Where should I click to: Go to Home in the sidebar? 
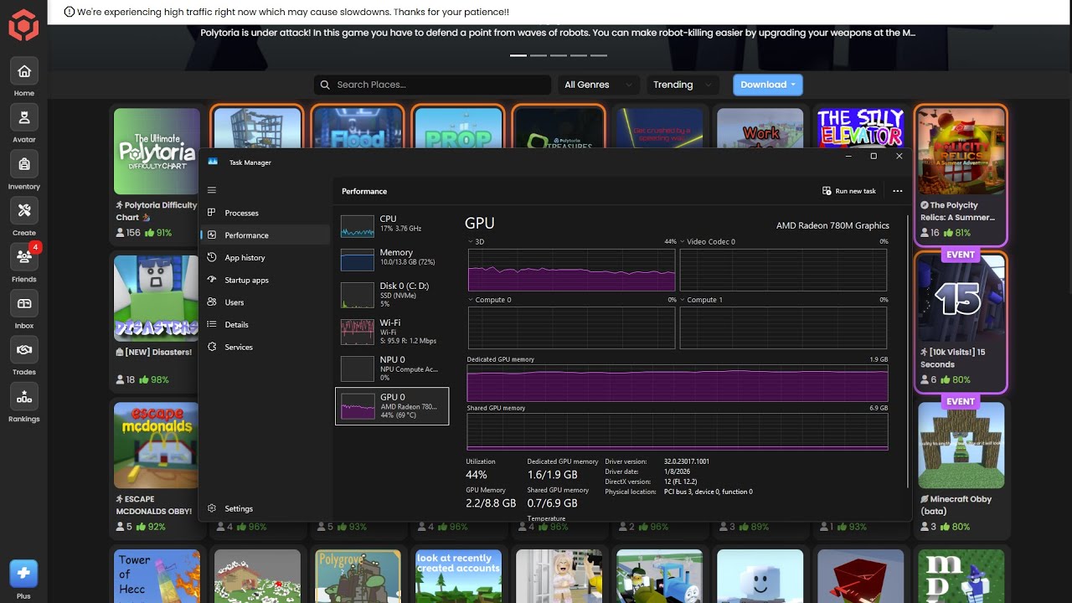click(x=23, y=71)
